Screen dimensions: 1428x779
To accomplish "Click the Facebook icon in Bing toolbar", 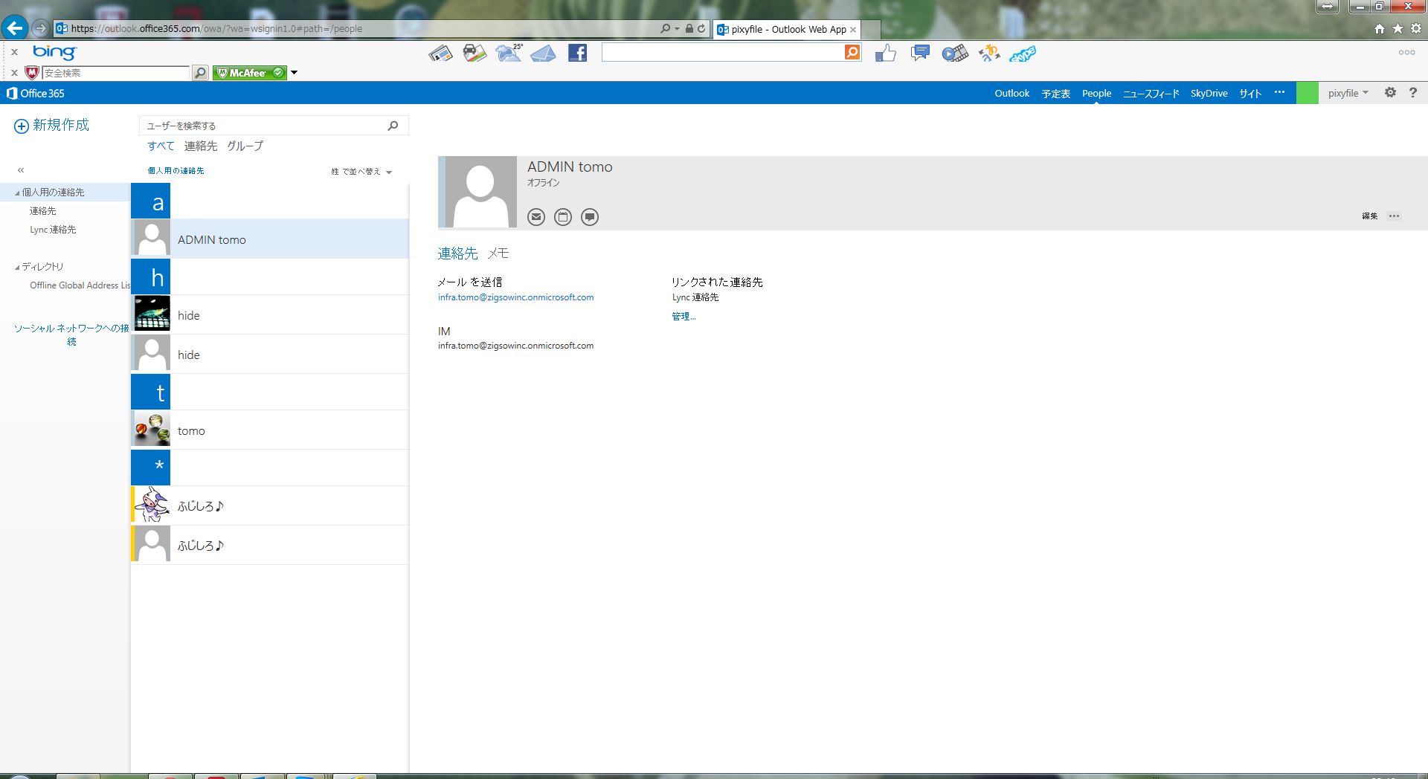I will (x=578, y=53).
